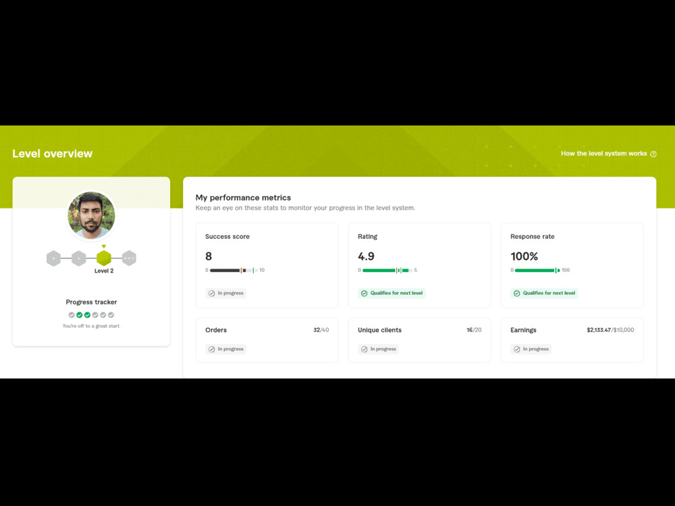The width and height of the screenshot is (675, 506).
Task: Click the In progress badge under Orders
Action: click(226, 349)
